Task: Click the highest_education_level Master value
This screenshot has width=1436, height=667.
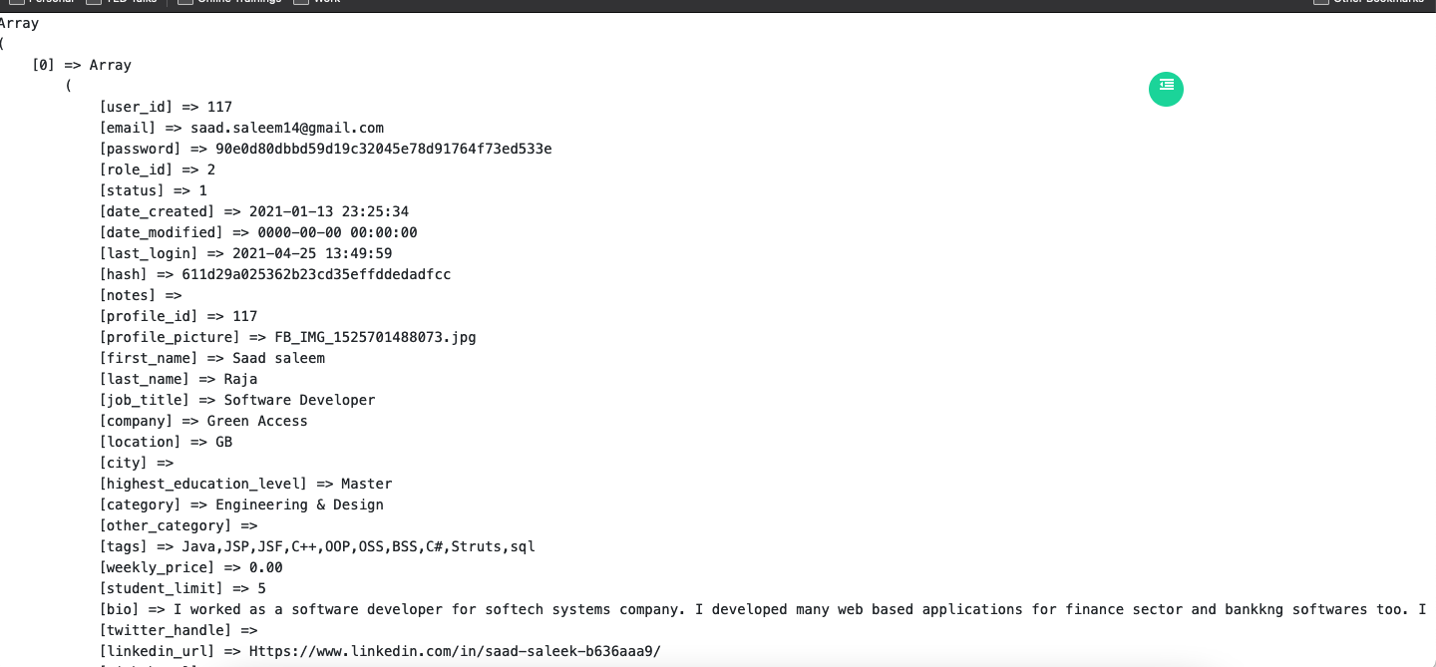Action: 367,484
